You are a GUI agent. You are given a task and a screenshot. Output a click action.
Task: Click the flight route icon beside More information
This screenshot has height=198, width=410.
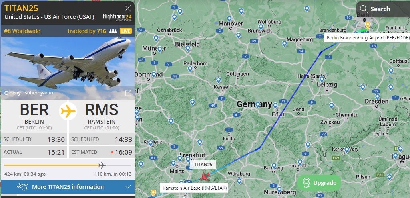[22, 187]
